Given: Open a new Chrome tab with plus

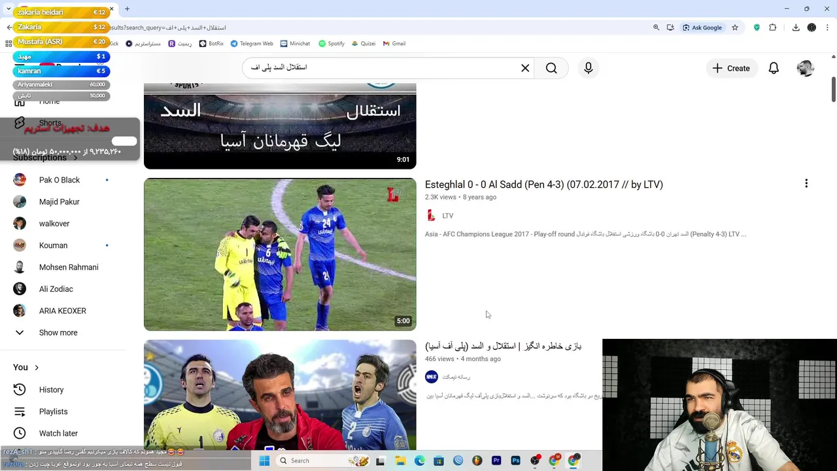Looking at the screenshot, I should [x=127, y=9].
